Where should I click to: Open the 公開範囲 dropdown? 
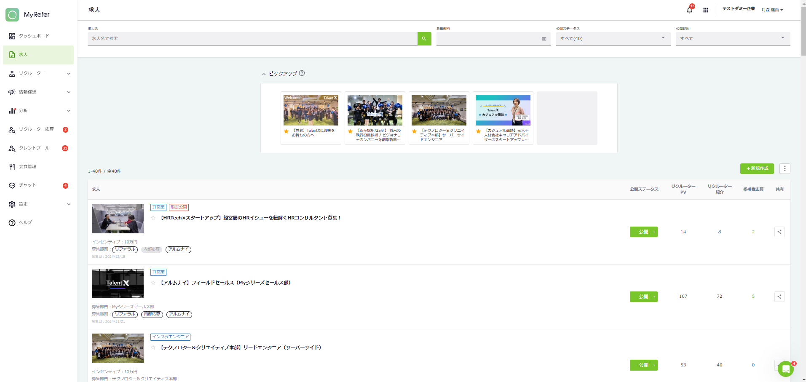[782, 38]
